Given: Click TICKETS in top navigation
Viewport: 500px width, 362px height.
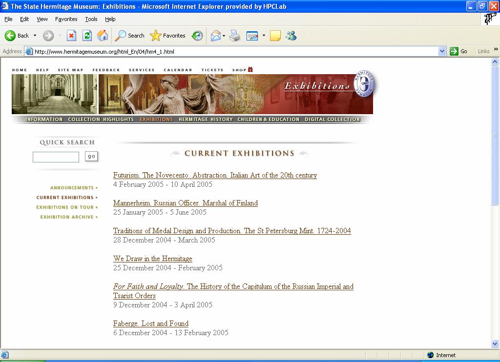Looking at the screenshot, I should coord(212,70).
